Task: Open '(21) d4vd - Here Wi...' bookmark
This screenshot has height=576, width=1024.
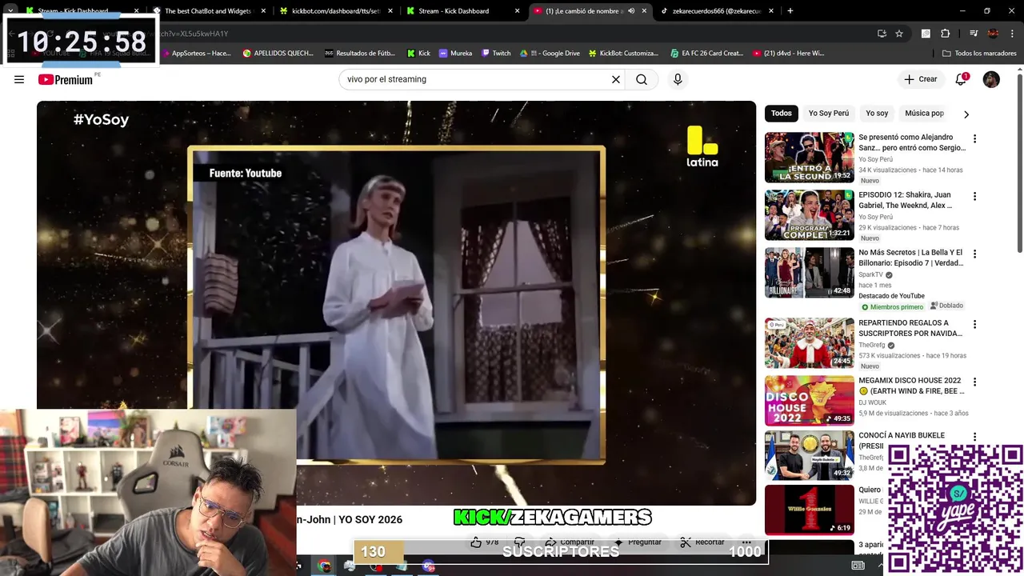Action: click(x=789, y=54)
